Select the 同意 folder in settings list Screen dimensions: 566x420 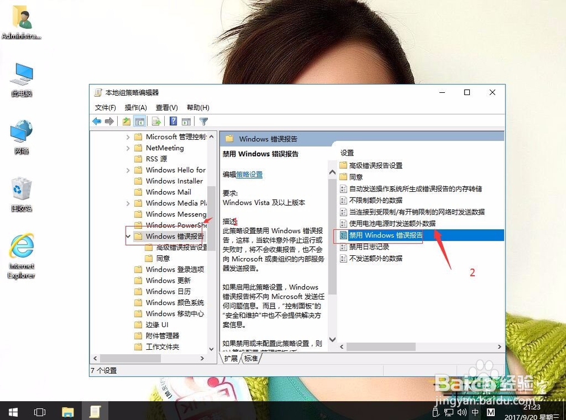pos(351,177)
